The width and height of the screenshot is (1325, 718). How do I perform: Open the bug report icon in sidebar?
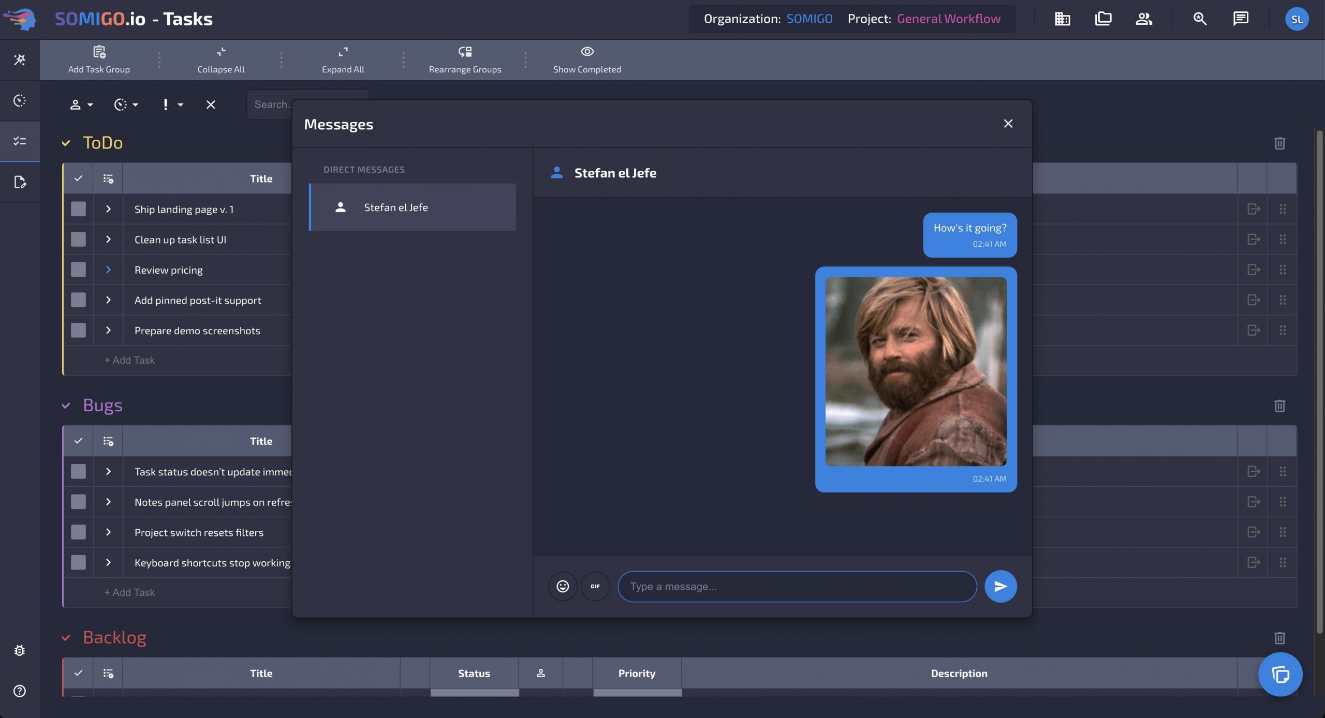click(x=20, y=650)
